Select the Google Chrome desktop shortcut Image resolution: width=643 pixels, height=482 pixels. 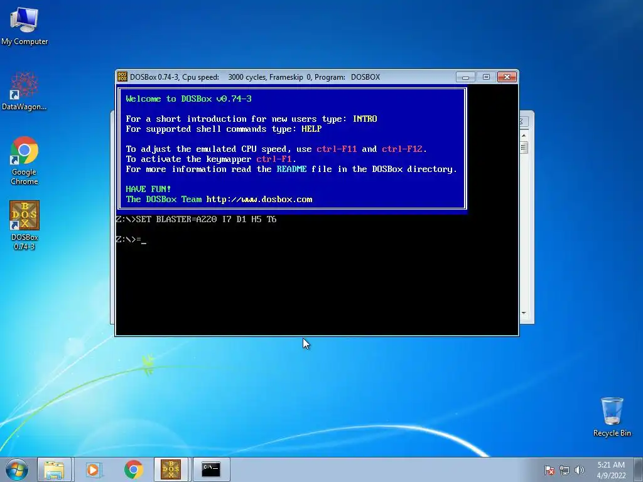24,161
